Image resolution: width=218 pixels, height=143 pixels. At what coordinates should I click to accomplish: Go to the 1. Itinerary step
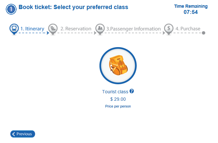32,29
